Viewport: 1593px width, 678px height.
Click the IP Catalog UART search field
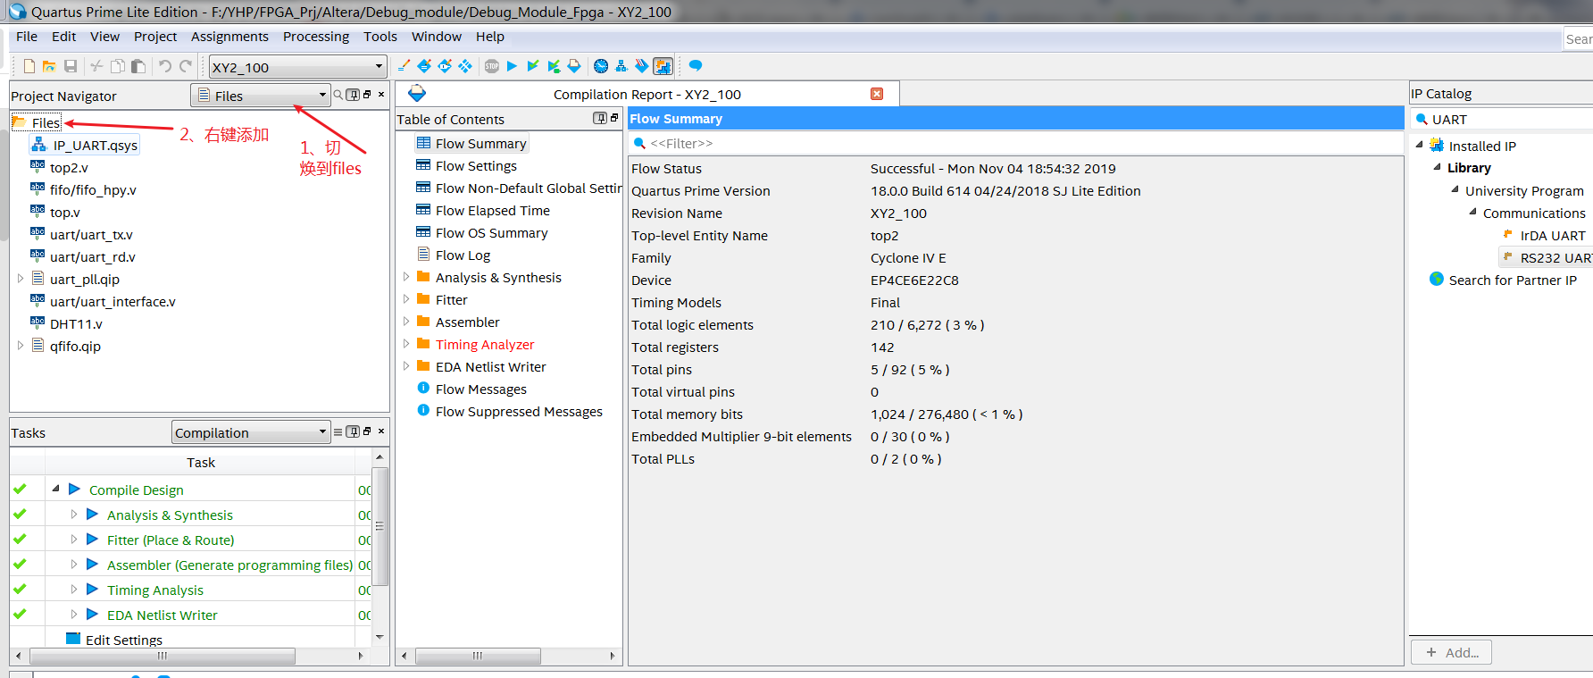(x=1503, y=119)
